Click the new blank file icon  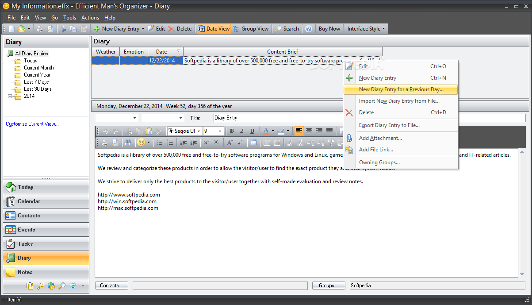pyautogui.click(x=12, y=29)
